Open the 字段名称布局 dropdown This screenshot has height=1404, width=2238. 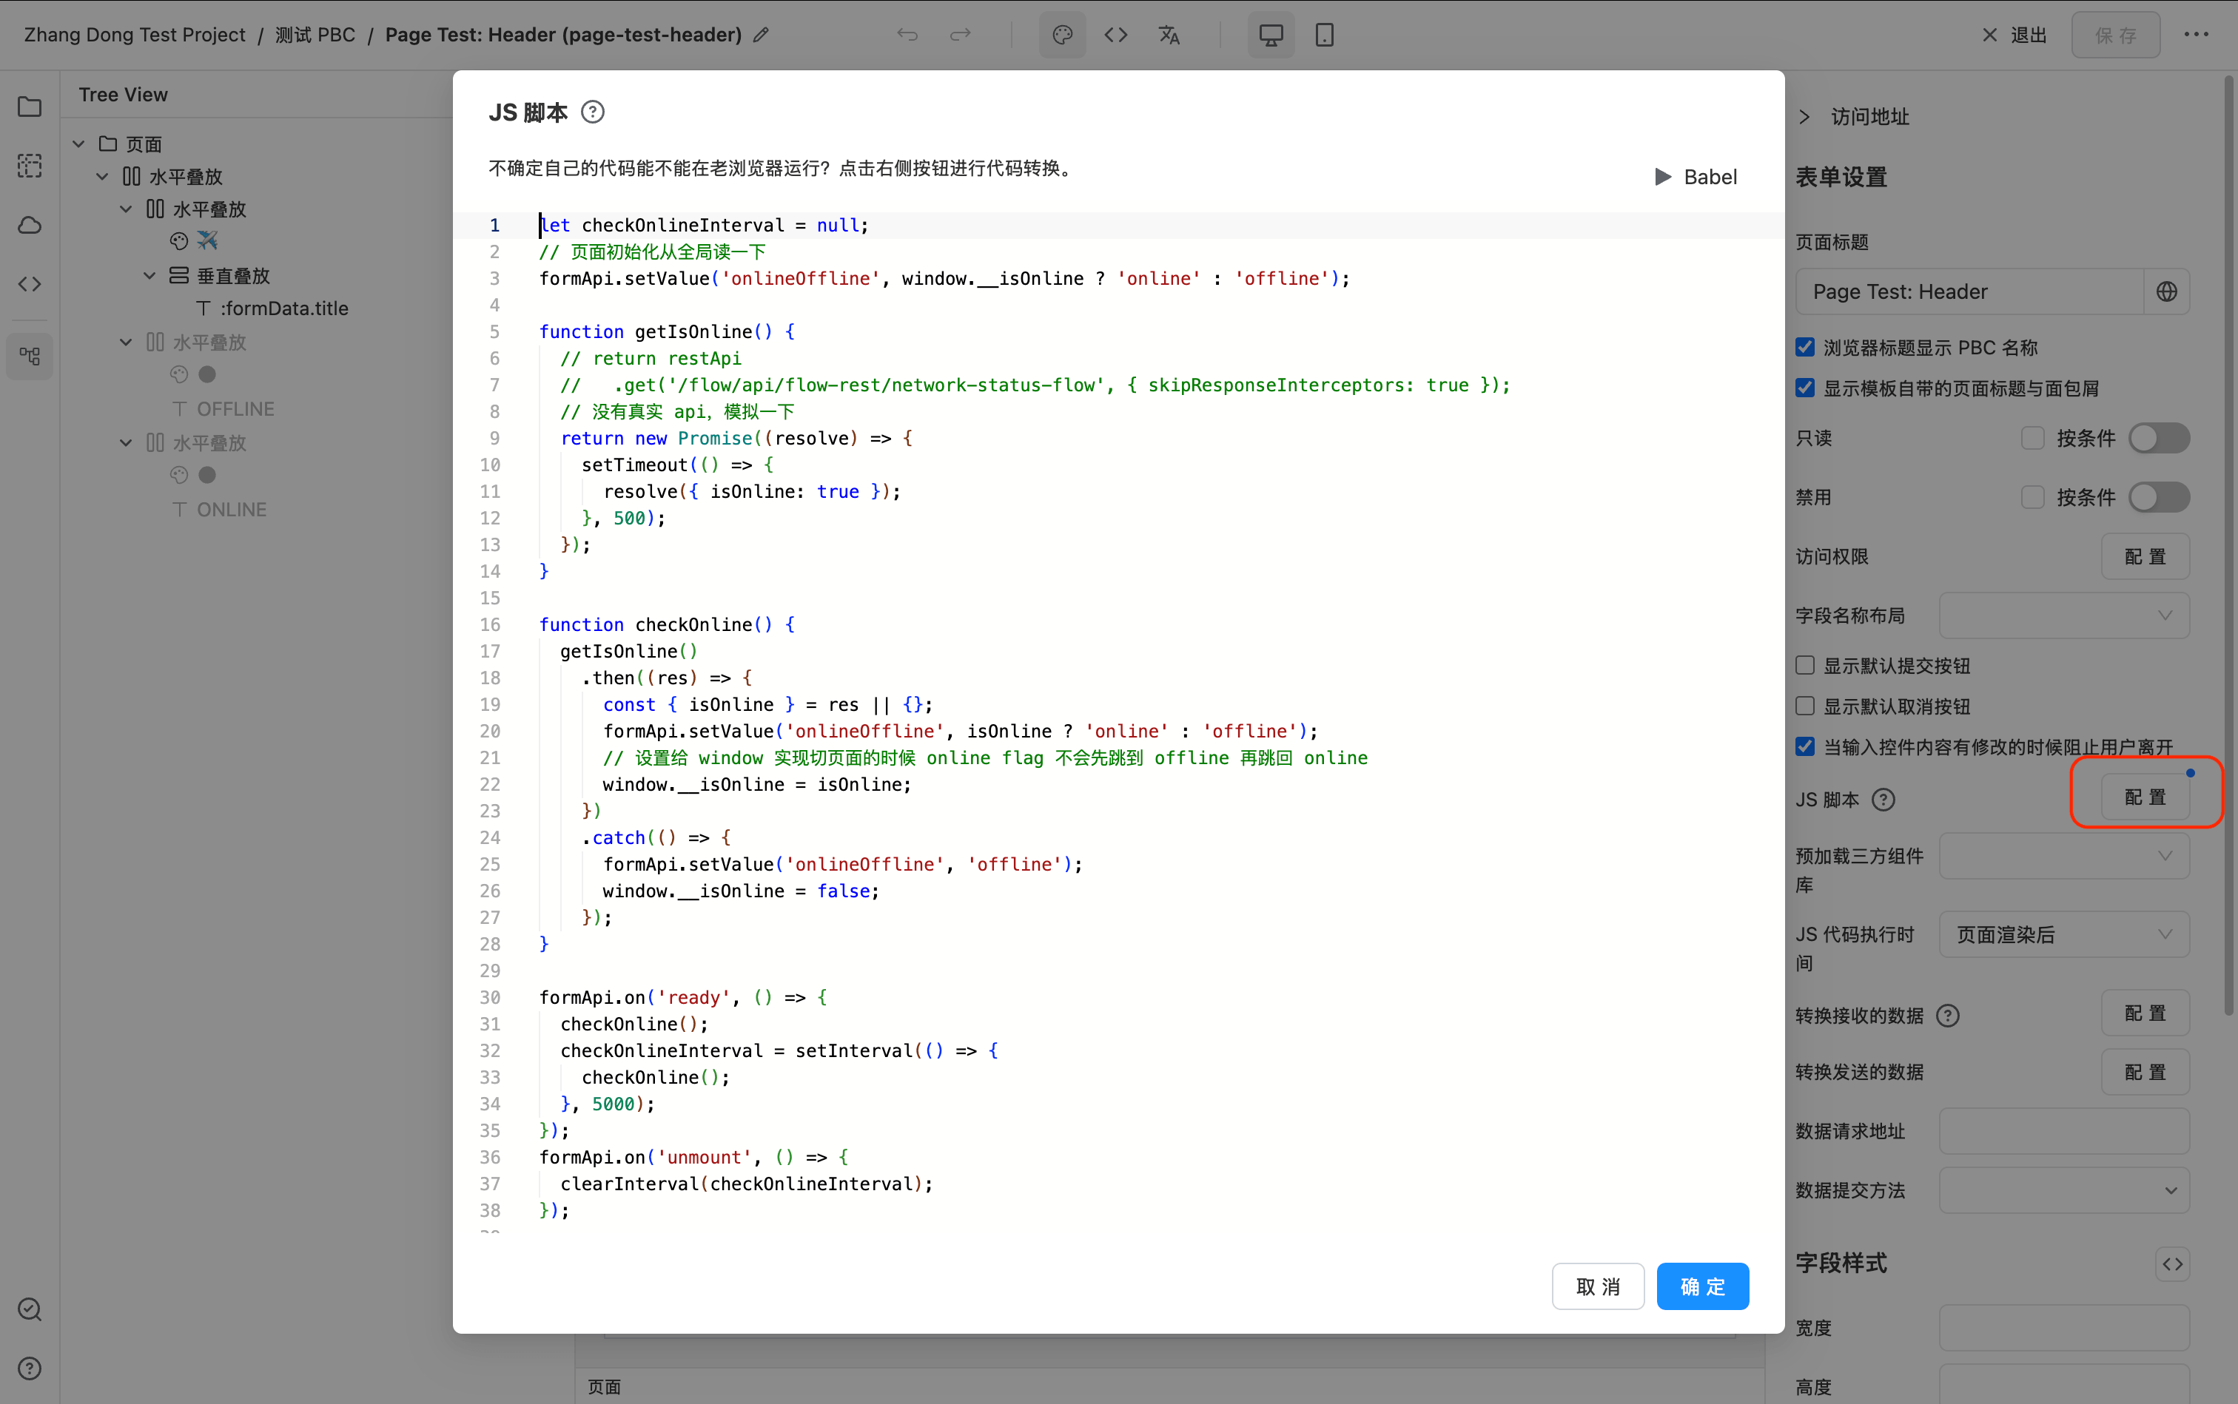click(x=2063, y=615)
